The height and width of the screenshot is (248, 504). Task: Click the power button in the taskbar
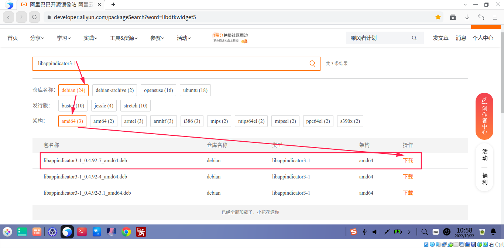click(x=447, y=231)
